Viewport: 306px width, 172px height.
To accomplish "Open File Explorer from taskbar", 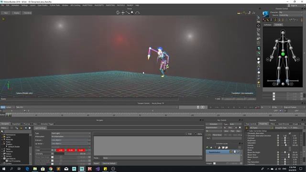I will click(35, 169).
